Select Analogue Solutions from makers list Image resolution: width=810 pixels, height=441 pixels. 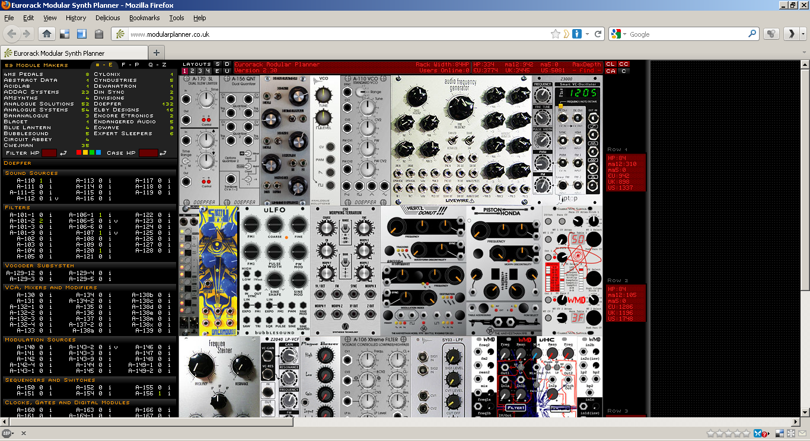click(x=39, y=104)
